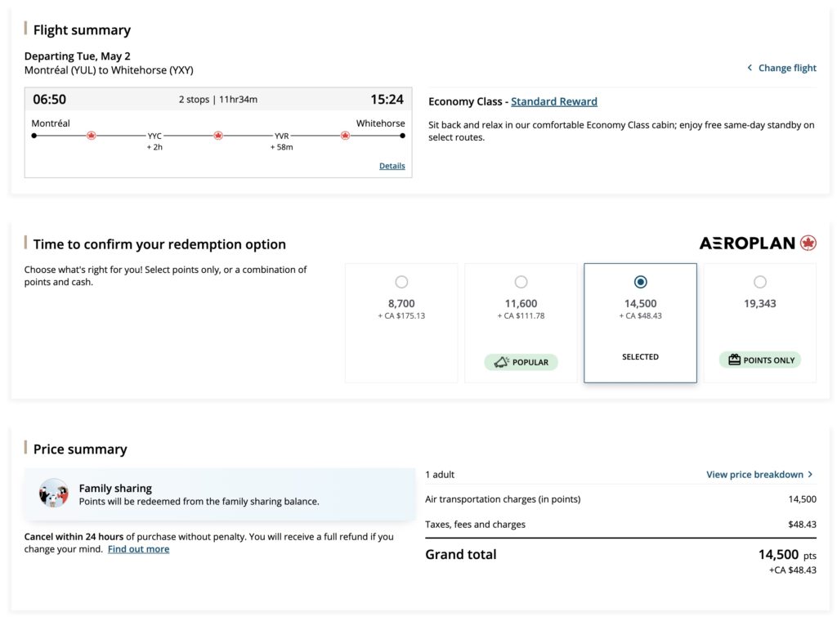Open Find out more about cancellation
This screenshot has width=837, height=617.
pyautogui.click(x=138, y=548)
